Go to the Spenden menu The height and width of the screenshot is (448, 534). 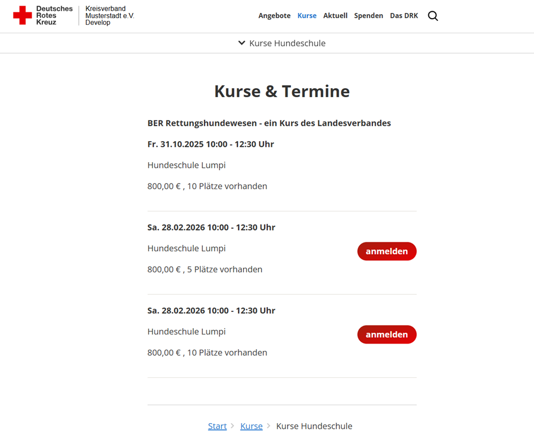pos(368,16)
